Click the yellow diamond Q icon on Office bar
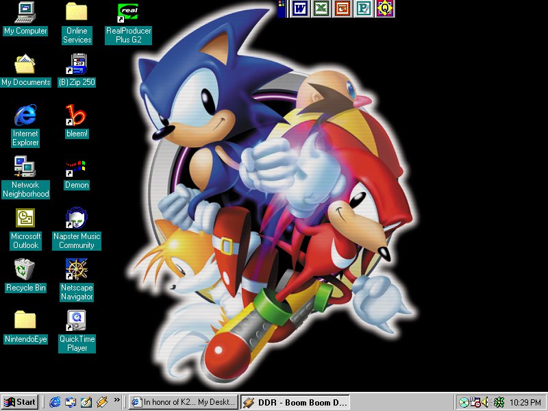The height and width of the screenshot is (411, 548). coord(385,8)
